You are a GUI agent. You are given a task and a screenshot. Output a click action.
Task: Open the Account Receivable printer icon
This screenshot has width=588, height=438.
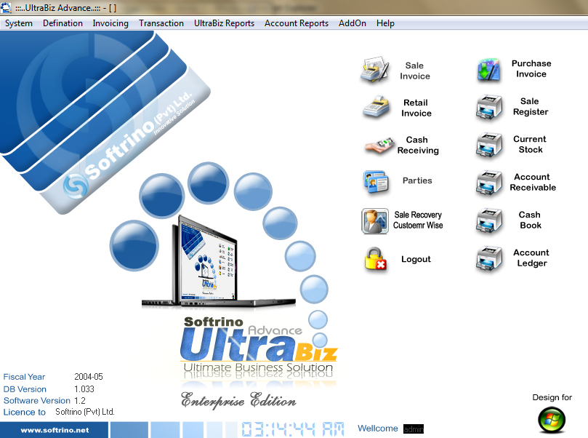tap(488, 183)
